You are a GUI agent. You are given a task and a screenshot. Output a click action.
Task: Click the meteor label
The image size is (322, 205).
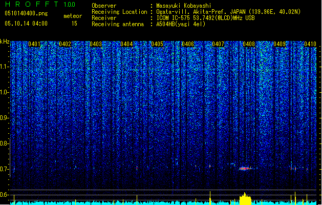tap(73, 16)
